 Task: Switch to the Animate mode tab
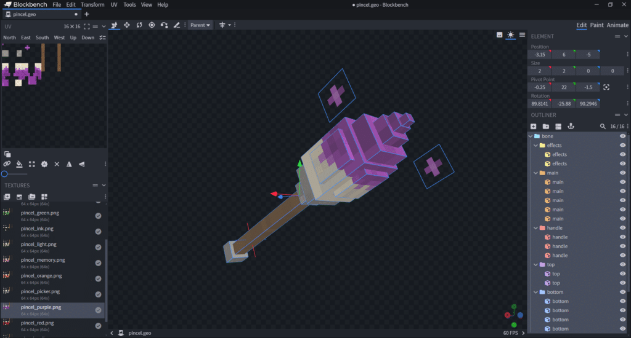(617, 25)
